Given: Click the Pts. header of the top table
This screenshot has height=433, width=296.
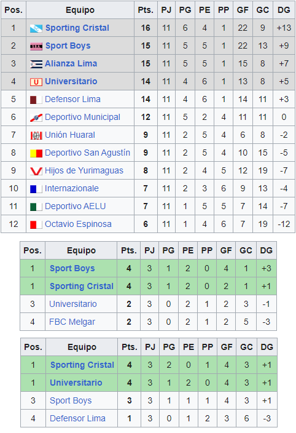Looking at the screenshot, I should (146, 10).
